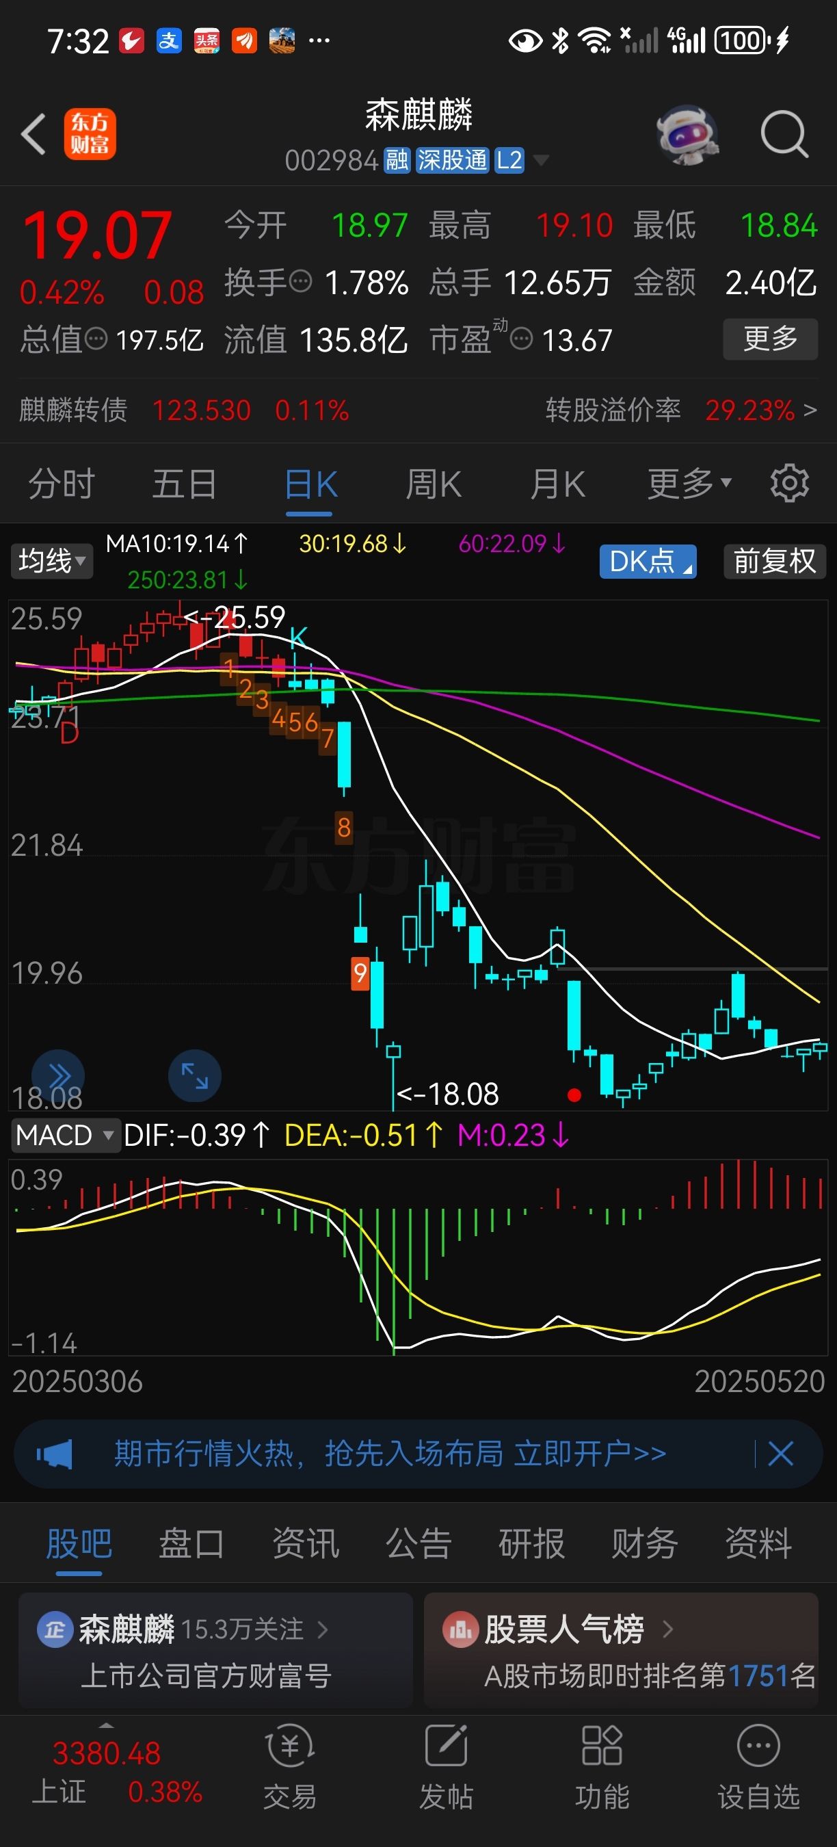837x1847 pixels.
Task: Tap the red dot marker on chart
Action: point(573,1095)
